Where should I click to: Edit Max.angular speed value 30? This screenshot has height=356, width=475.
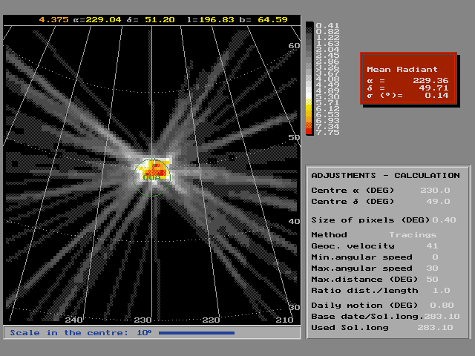pyautogui.click(x=432, y=268)
